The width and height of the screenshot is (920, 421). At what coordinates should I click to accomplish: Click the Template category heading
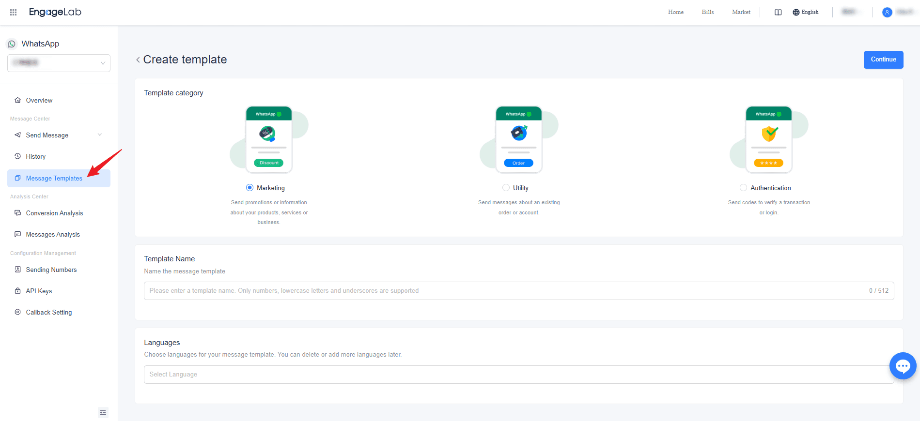[x=173, y=93]
